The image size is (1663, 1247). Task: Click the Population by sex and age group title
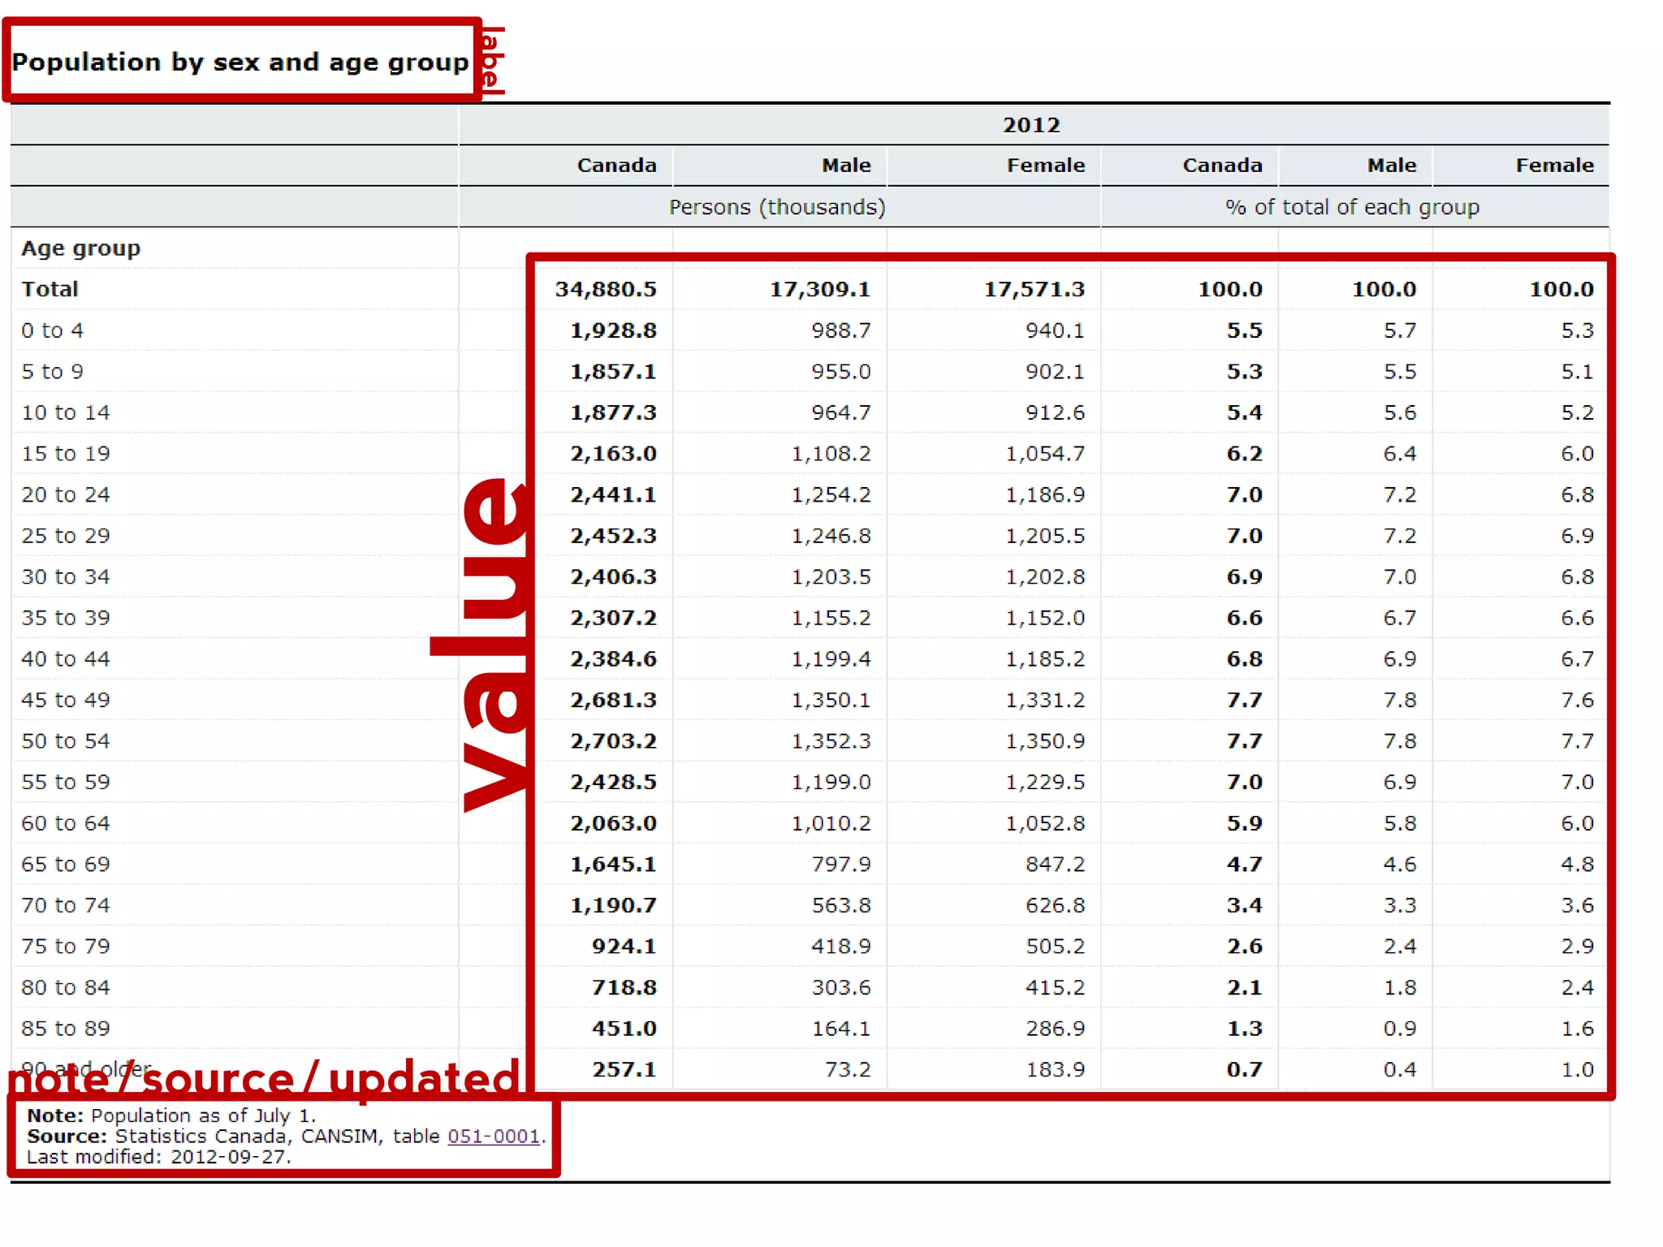240,63
